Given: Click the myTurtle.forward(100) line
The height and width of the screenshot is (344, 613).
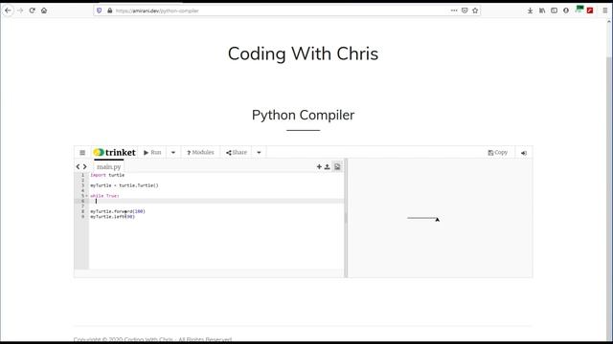Looking at the screenshot, I should click(x=118, y=211).
